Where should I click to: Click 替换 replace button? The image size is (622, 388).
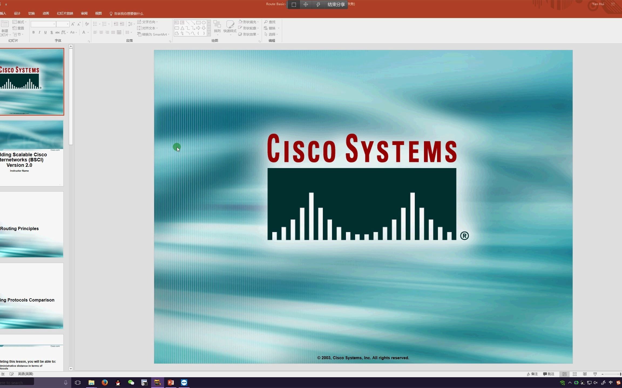click(x=271, y=28)
